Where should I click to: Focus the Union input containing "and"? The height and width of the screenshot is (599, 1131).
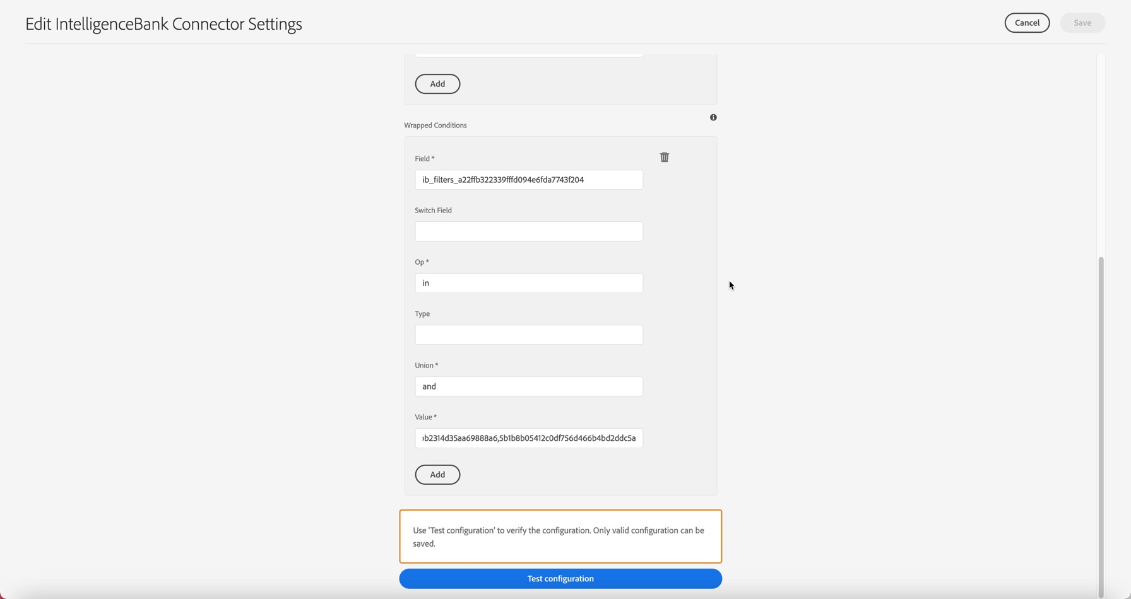(x=529, y=387)
